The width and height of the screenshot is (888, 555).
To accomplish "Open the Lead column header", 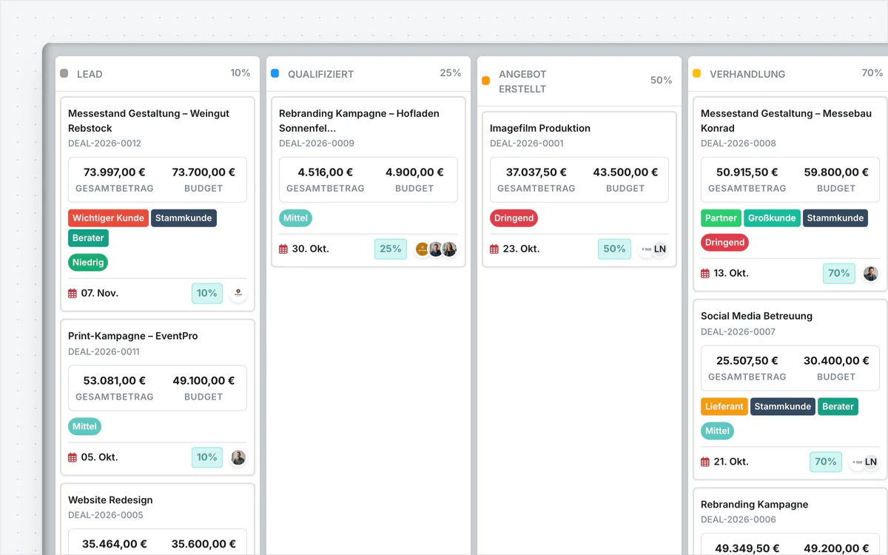I will [x=158, y=73].
